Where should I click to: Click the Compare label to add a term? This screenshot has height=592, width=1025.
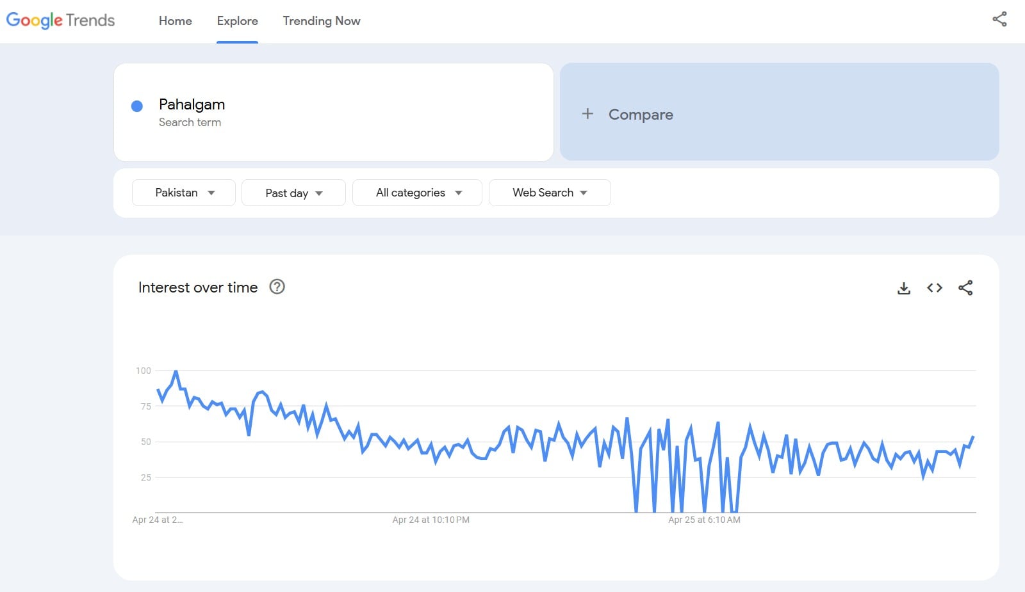point(641,115)
